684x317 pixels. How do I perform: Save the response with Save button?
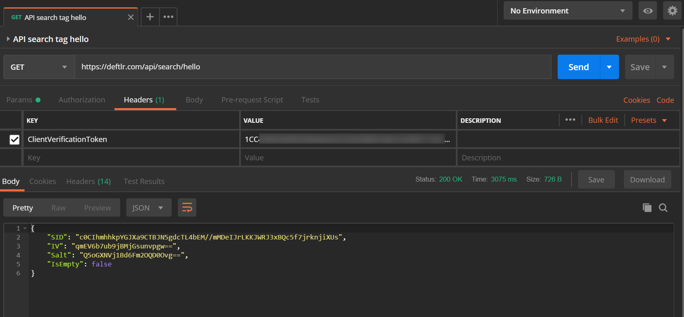coord(596,180)
